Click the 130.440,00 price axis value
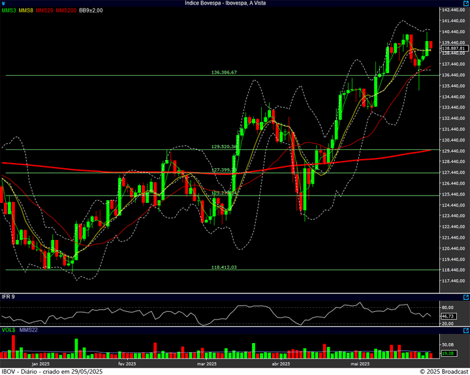The image size is (470, 375). tap(453, 140)
